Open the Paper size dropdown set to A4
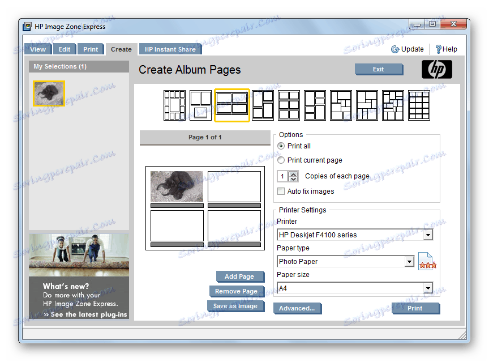489x362 pixels. (428, 288)
